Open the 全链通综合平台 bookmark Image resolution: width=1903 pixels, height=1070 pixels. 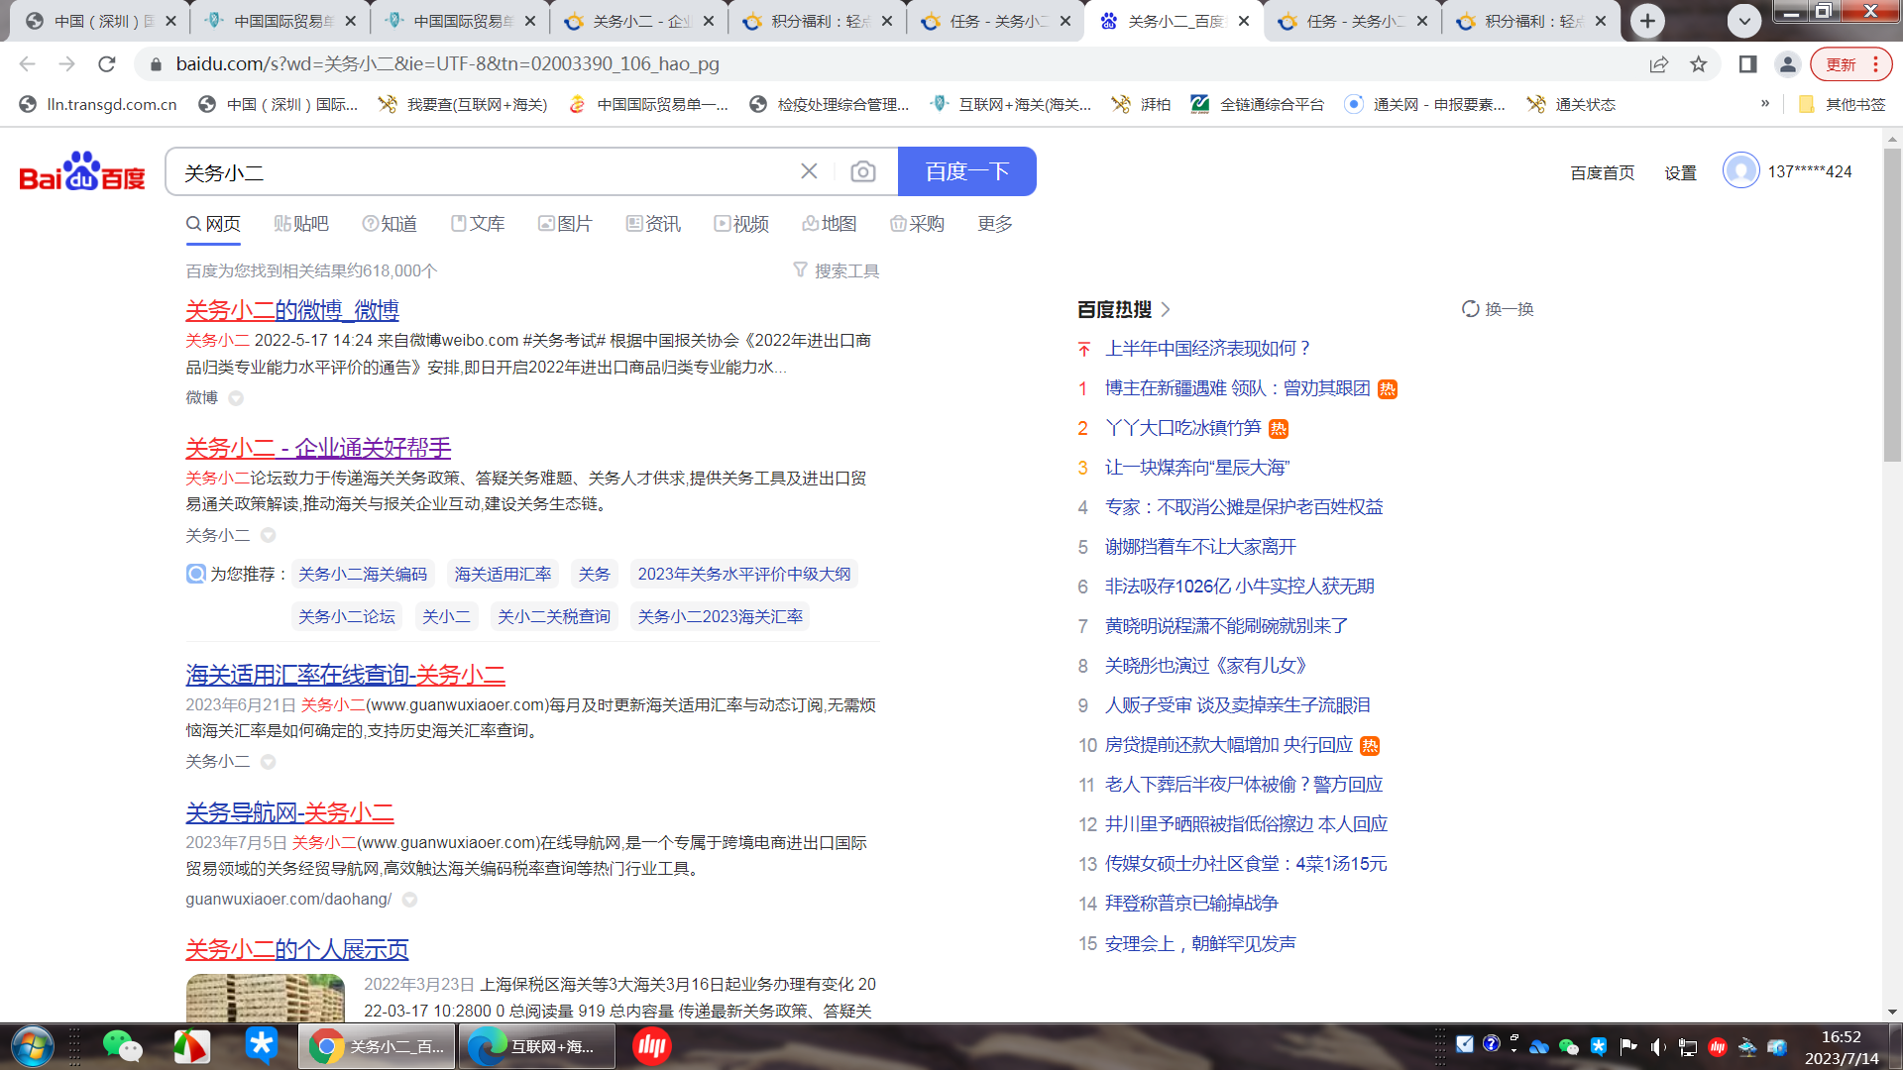[x=1257, y=104]
